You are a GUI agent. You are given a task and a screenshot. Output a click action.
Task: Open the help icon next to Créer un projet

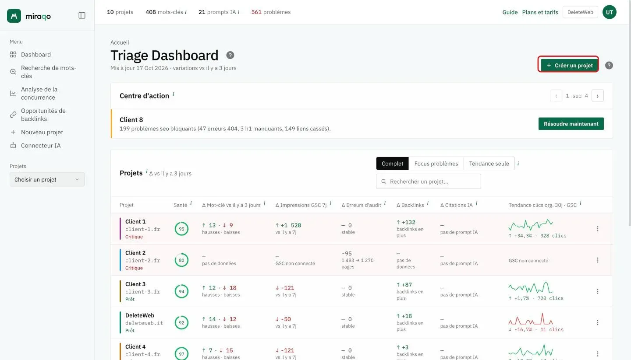click(x=609, y=66)
